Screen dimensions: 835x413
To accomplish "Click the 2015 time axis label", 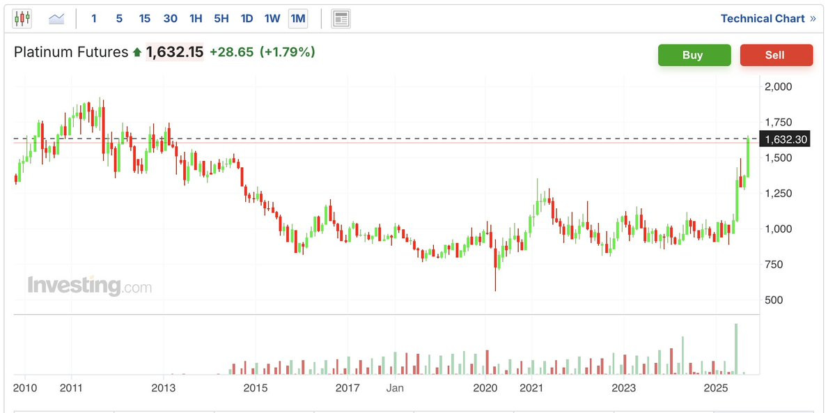I will tap(256, 387).
